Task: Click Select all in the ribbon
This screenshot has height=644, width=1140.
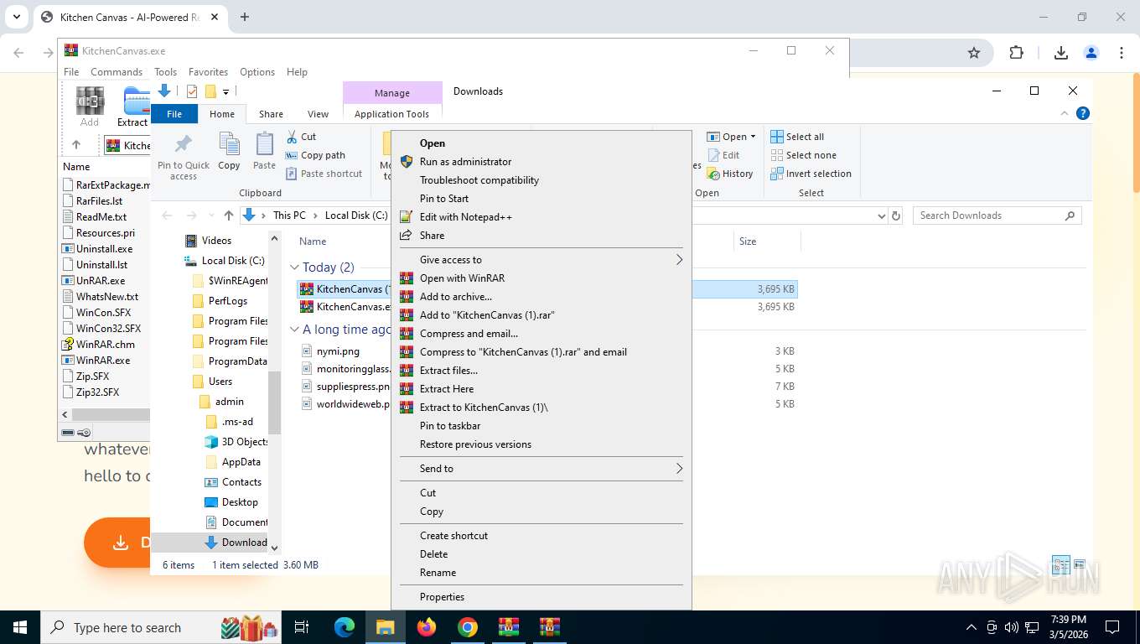Action: pos(797,137)
